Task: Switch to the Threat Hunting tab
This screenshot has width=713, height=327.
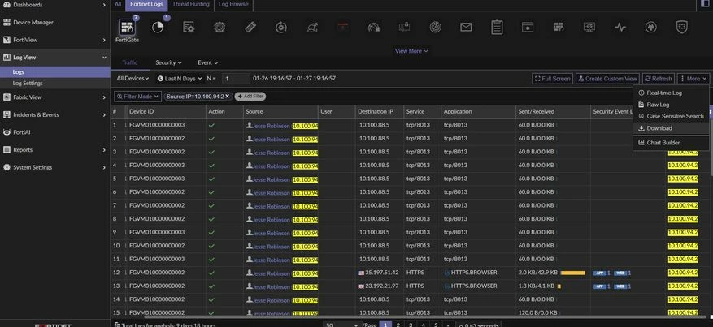Action: (x=191, y=4)
